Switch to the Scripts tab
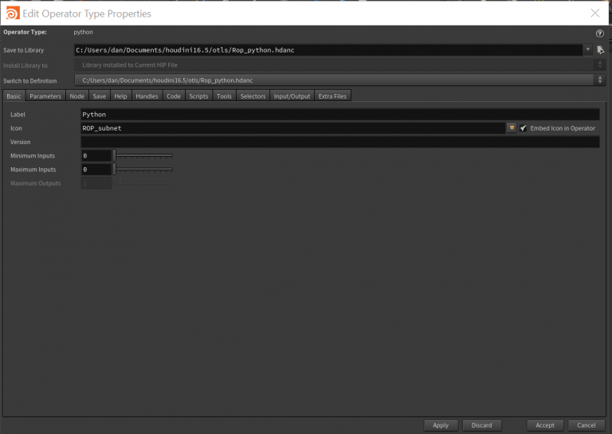 pyautogui.click(x=198, y=96)
